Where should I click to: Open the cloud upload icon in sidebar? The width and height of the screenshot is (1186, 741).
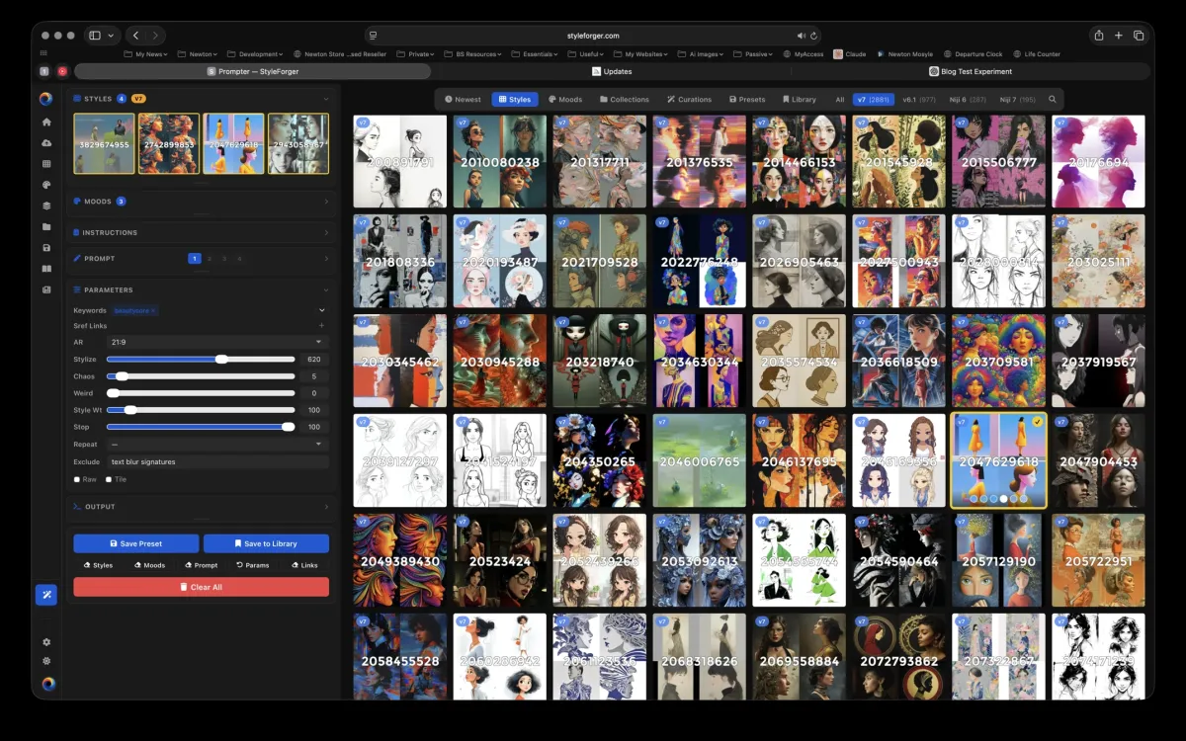(x=46, y=143)
